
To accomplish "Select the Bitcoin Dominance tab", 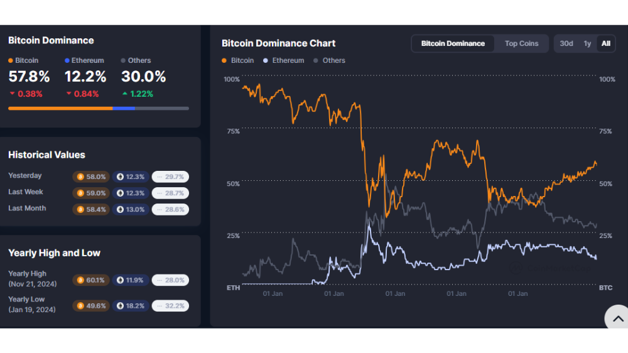I will point(453,44).
